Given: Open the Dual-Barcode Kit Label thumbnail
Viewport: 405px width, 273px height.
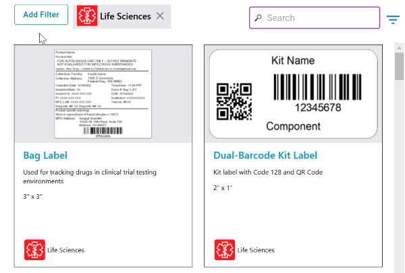Looking at the screenshot, I should click(x=293, y=94).
